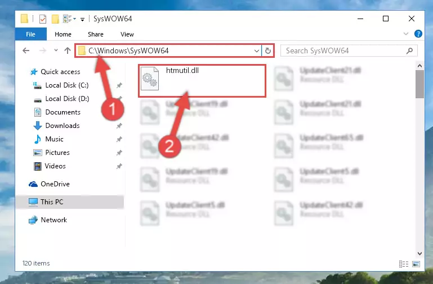Go up one folder level

pyautogui.click(x=68, y=51)
